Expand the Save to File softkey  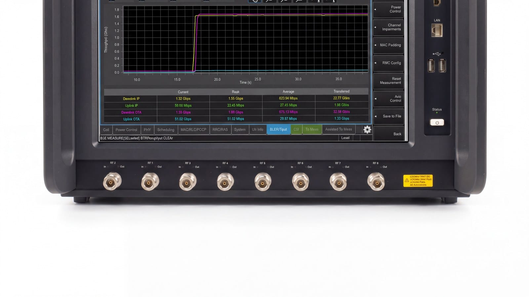[388, 116]
